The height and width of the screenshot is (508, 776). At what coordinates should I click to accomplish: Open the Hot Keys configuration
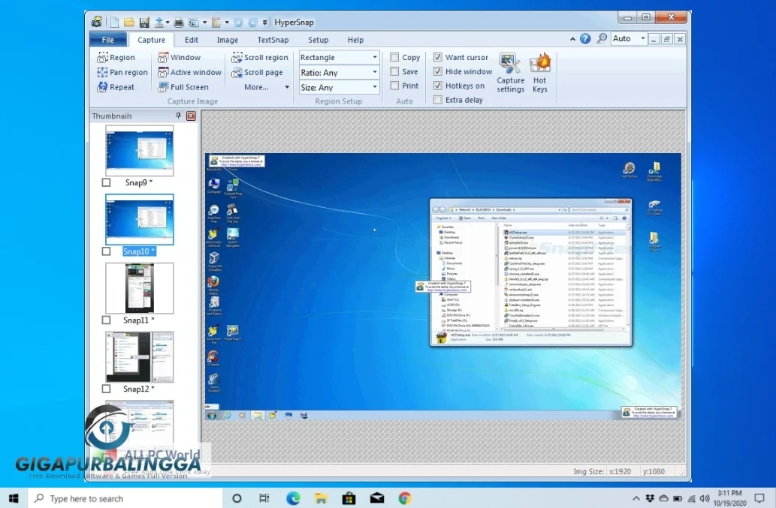(x=540, y=71)
